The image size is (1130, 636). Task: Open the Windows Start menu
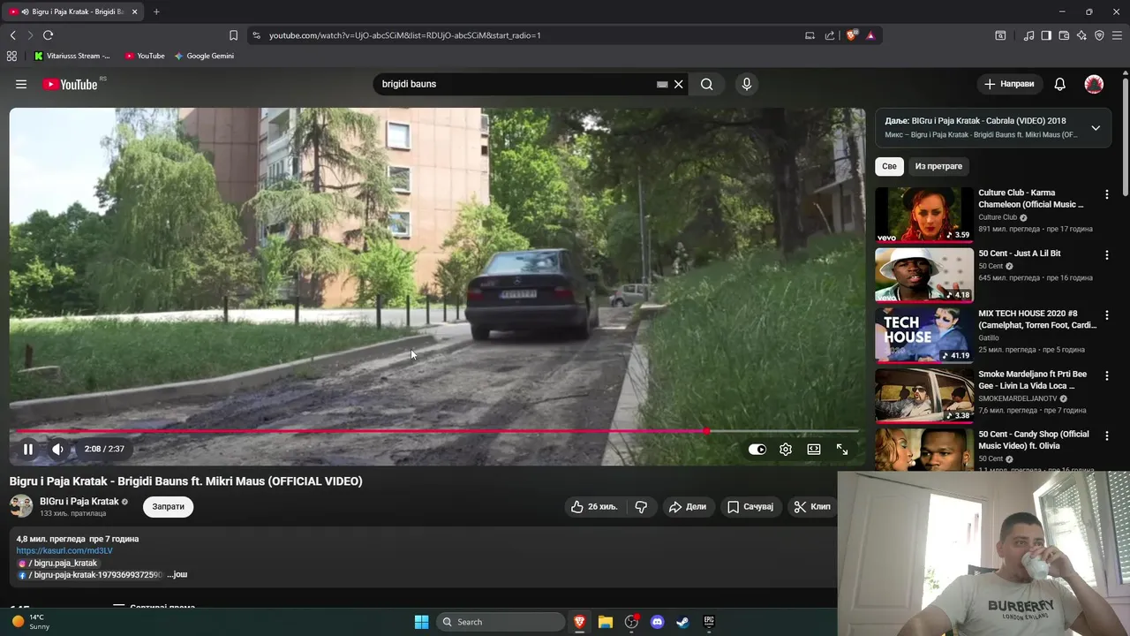pyautogui.click(x=421, y=622)
